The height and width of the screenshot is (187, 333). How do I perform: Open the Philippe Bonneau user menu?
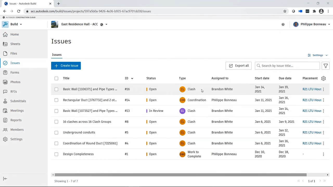312,24
